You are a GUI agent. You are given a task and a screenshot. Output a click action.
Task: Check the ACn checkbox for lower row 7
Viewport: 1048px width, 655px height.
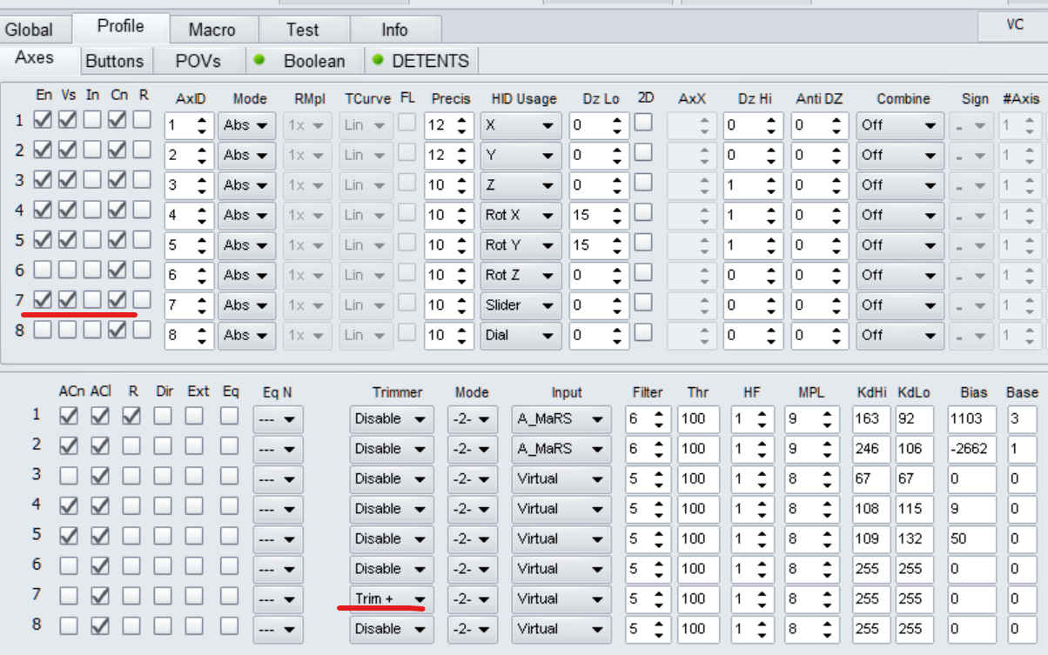tap(68, 596)
